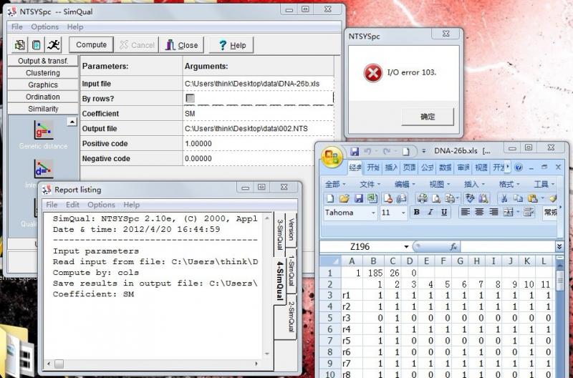
Task: Open the Z196 name box dropdown arrow
Action: click(406, 247)
